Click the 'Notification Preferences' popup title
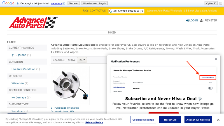Image resolution: width=224 pixels, height=126 pixels. pyautogui.click(x=125, y=62)
